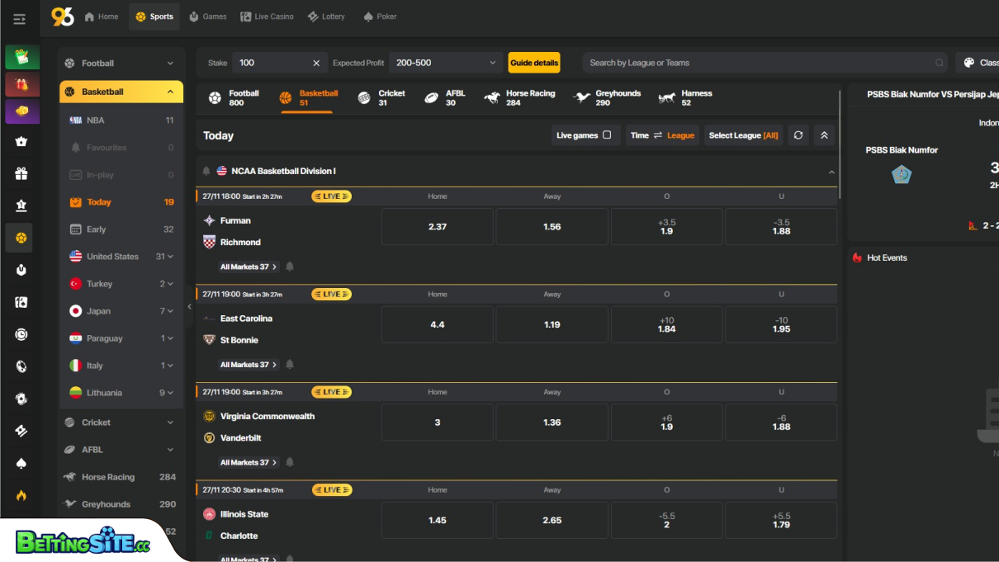
Task: Collapse the NCAA Basketball Division I section
Action: point(831,172)
